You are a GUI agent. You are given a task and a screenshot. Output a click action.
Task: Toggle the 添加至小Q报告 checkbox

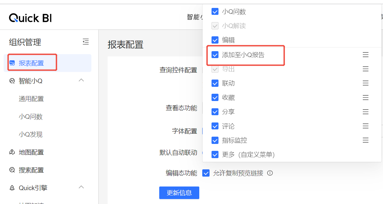[215, 55]
